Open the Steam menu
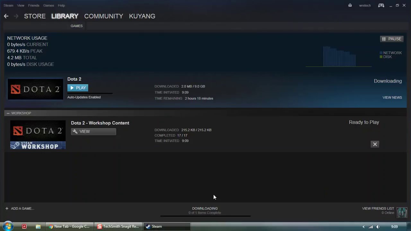Image resolution: width=411 pixels, height=231 pixels. click(8, 5)
